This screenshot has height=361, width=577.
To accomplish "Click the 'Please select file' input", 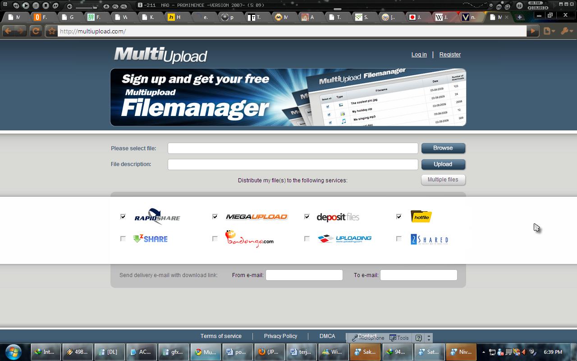I will tap(293, 148).
